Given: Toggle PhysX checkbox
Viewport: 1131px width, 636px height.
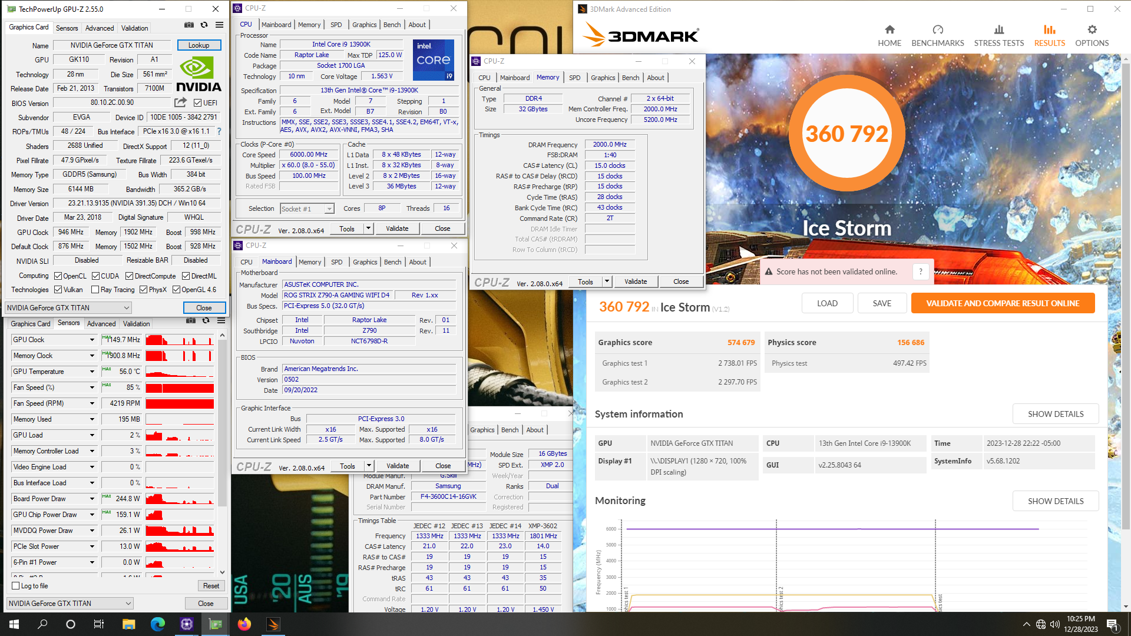Looking at the screenshot, I should click(143, 289).
